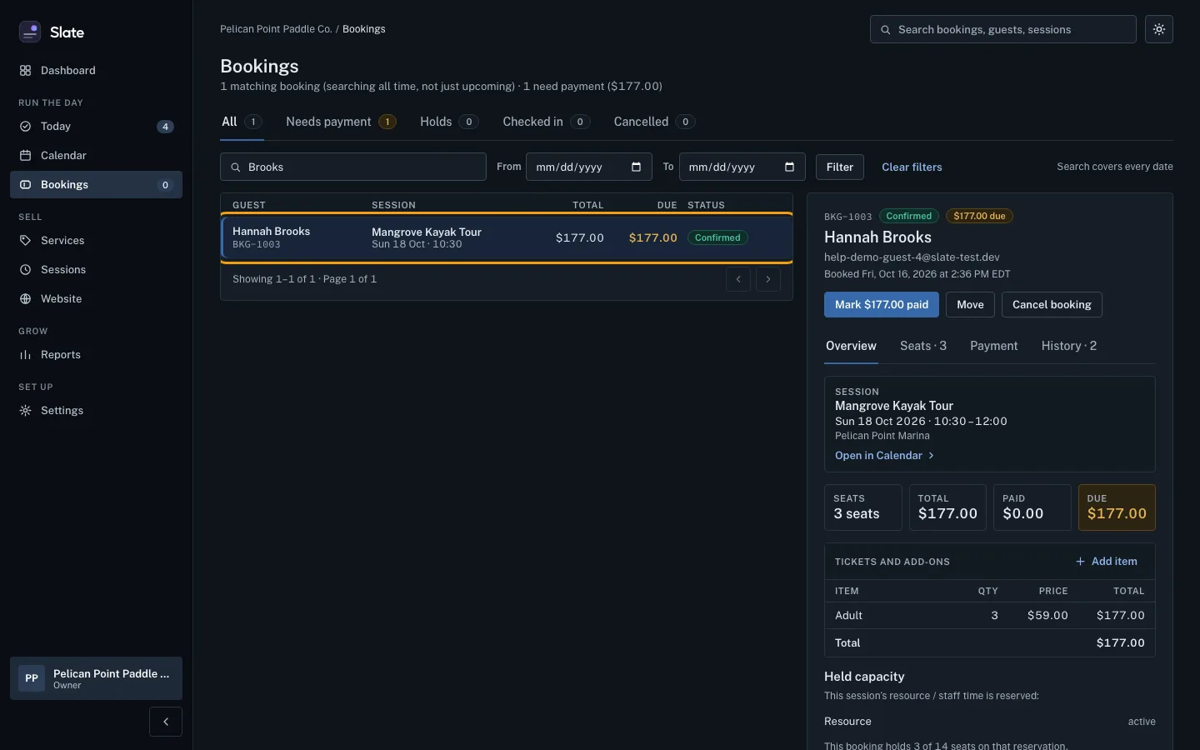
Task: Open the To date calendar picker
Action: 790,167
